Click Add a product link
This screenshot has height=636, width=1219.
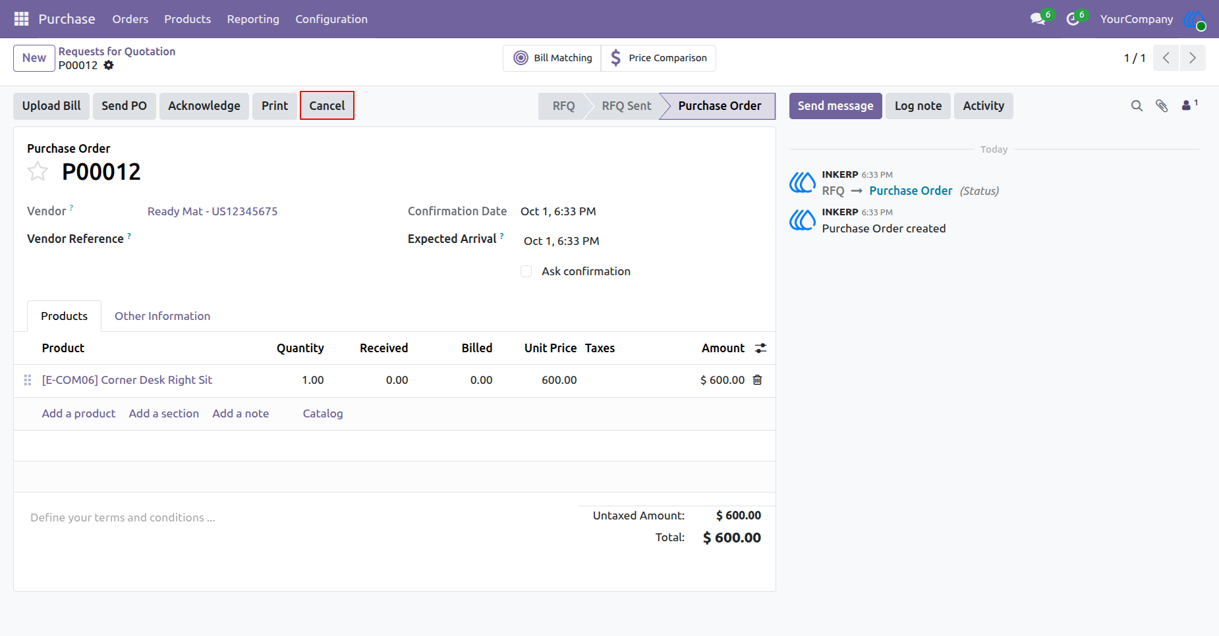78,413
